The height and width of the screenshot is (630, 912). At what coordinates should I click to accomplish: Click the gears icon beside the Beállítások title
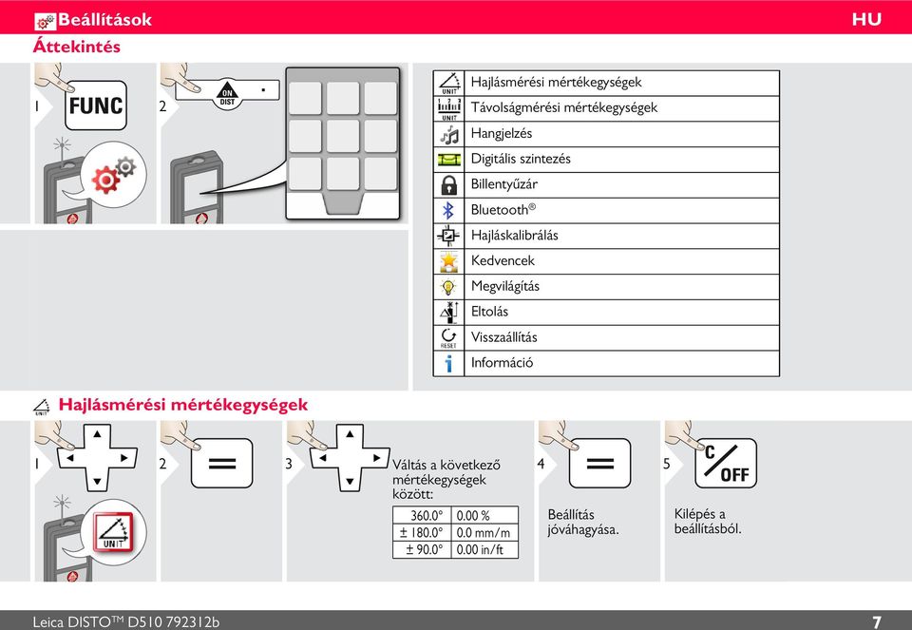point(45,20)
